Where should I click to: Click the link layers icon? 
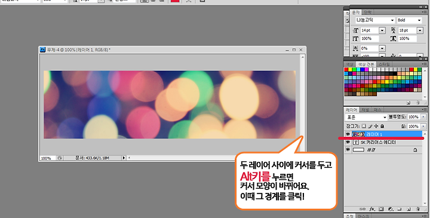point(363,209)
